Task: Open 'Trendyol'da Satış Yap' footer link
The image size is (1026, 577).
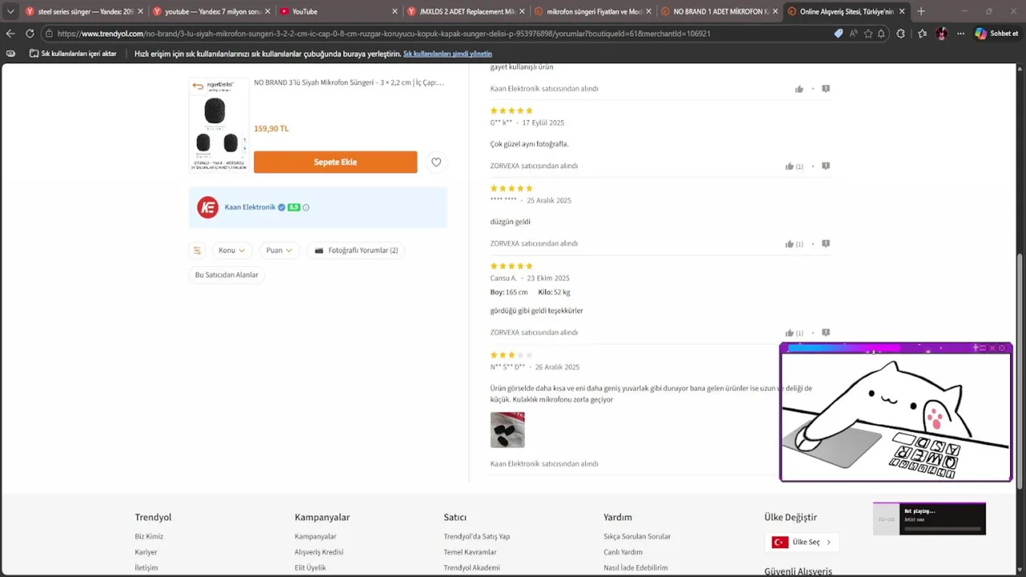Action: (x=477, y=536)
